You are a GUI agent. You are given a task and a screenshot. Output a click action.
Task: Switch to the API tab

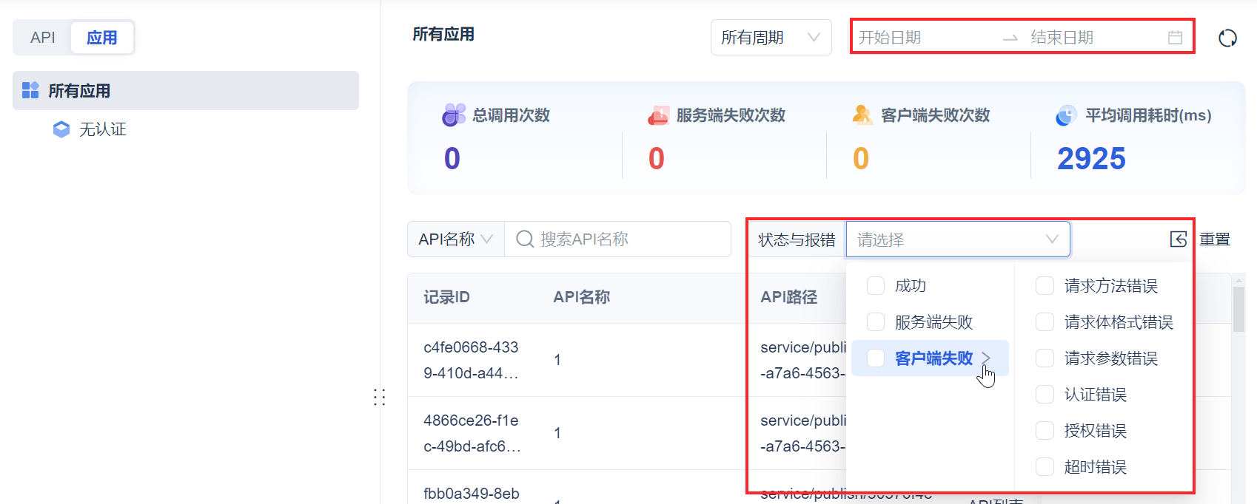click(x=43, y=38)
